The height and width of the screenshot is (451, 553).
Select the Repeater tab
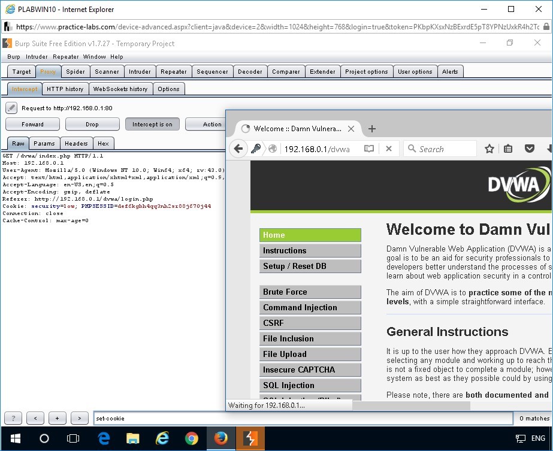[x=174, y=72]
